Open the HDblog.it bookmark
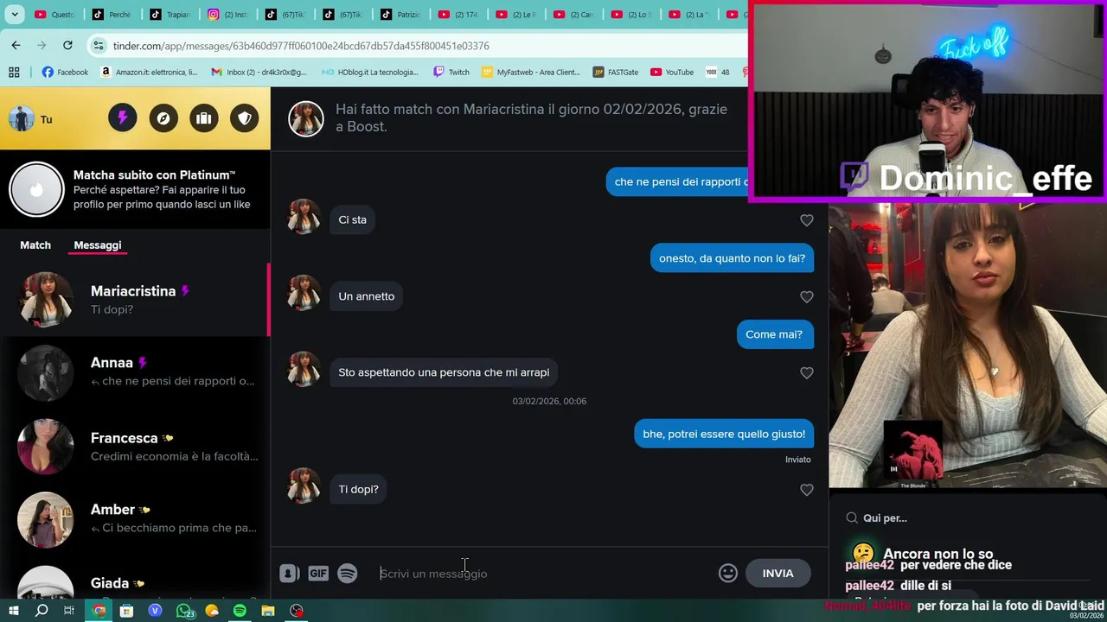The image size is (1107, 622). pos(369,72)
